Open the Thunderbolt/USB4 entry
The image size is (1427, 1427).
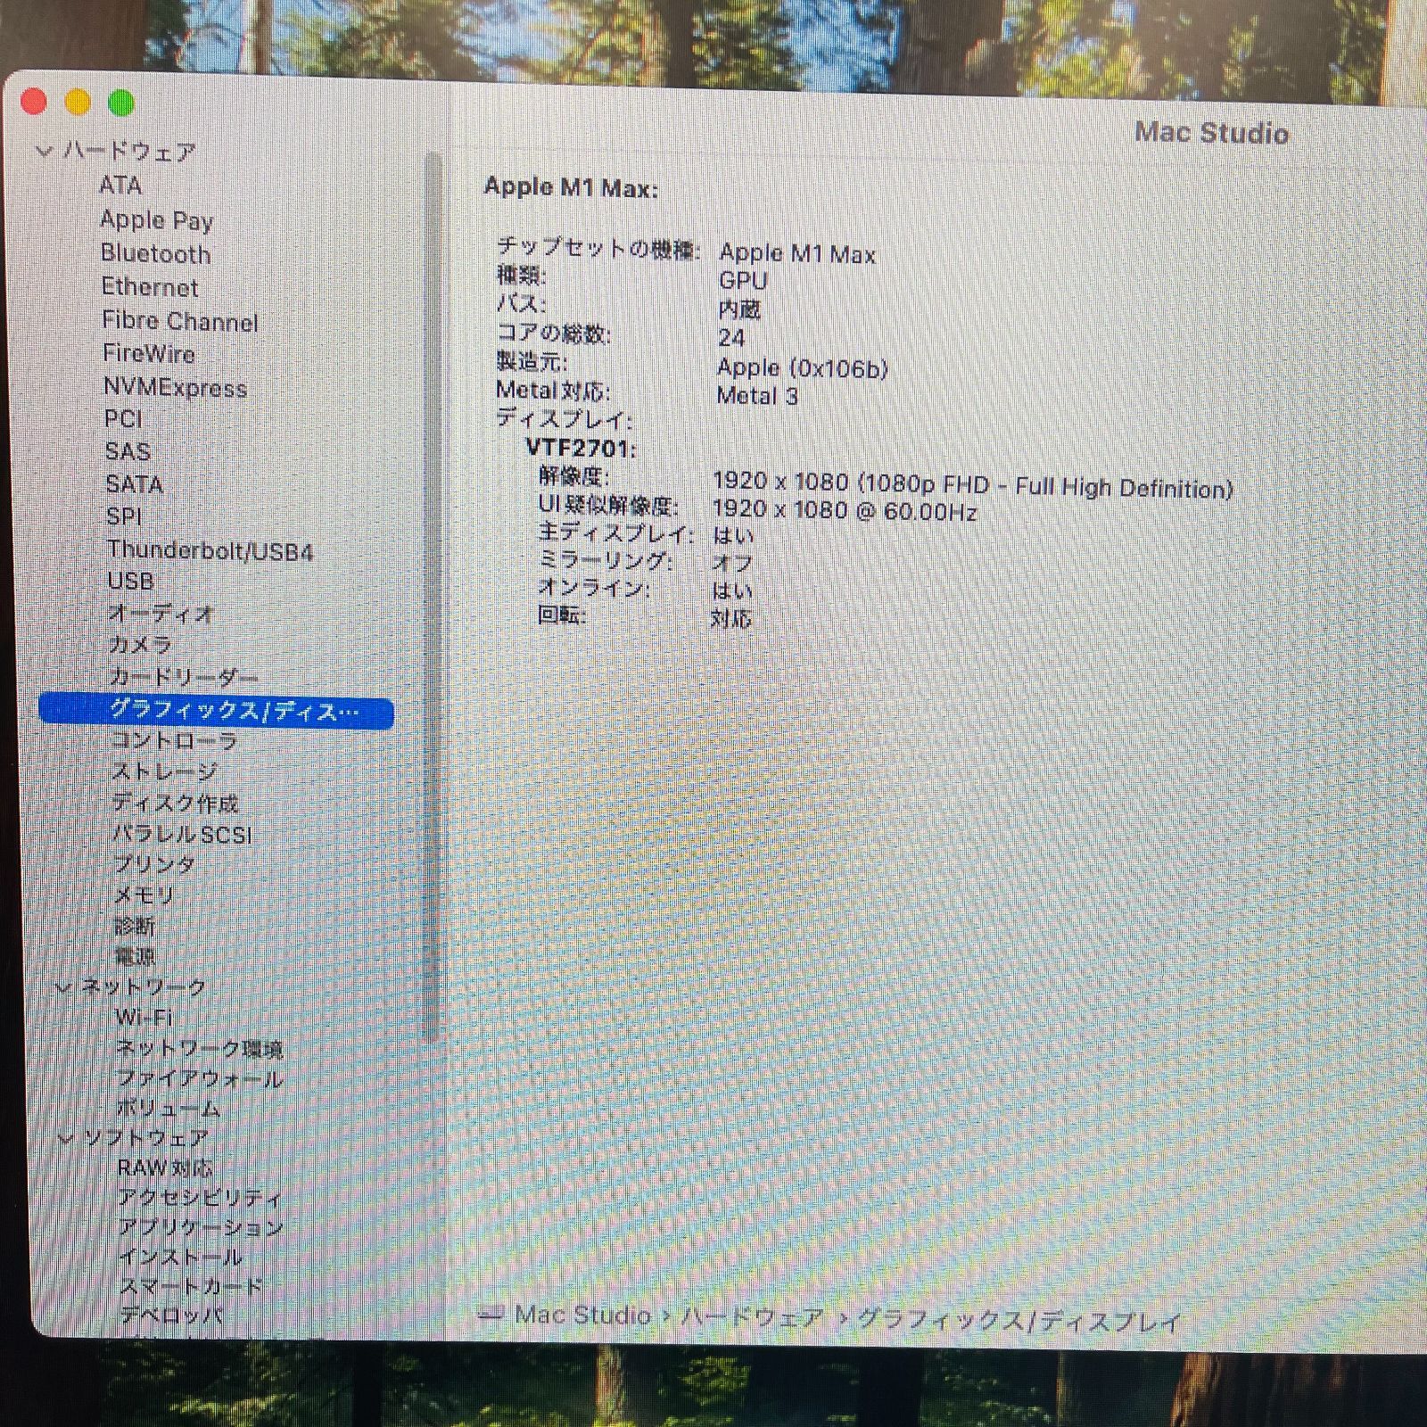[210, 551]
